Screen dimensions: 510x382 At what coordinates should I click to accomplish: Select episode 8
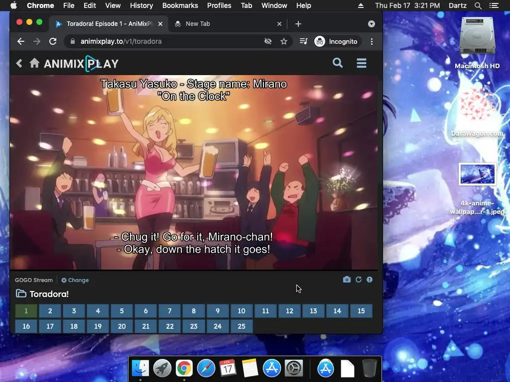194,311
